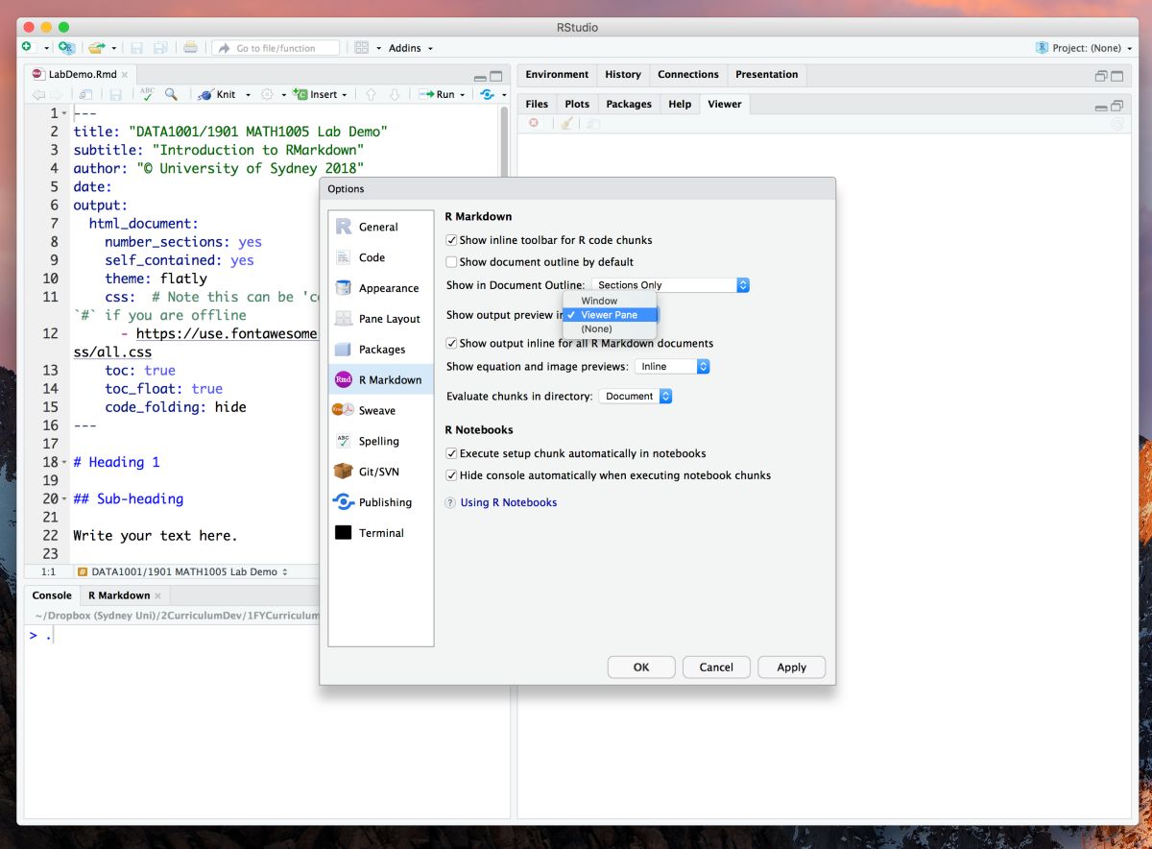Switch to the Packages tab
The height and width of the screenshot is (849, 1152).
click(x=629, y=104)
